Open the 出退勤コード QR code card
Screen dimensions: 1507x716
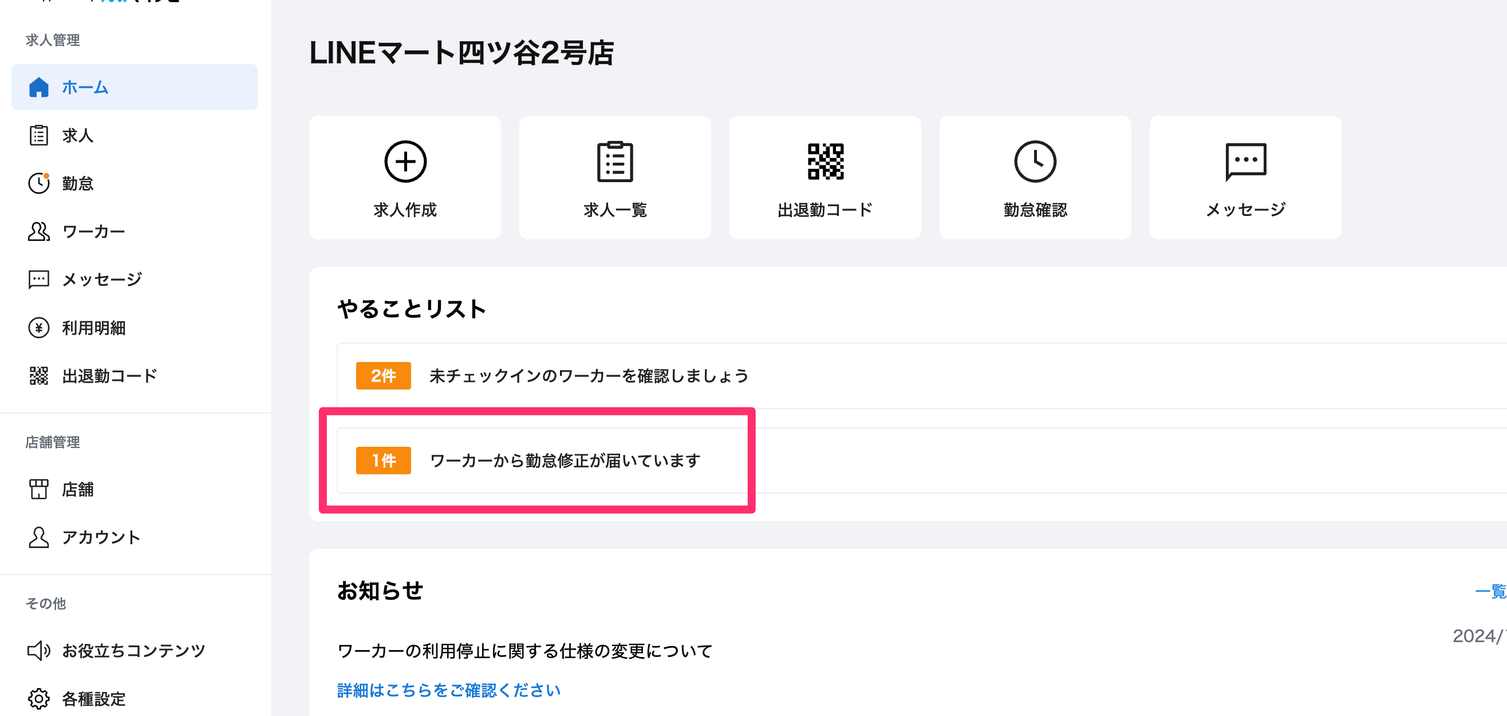(x=825, y=178)
